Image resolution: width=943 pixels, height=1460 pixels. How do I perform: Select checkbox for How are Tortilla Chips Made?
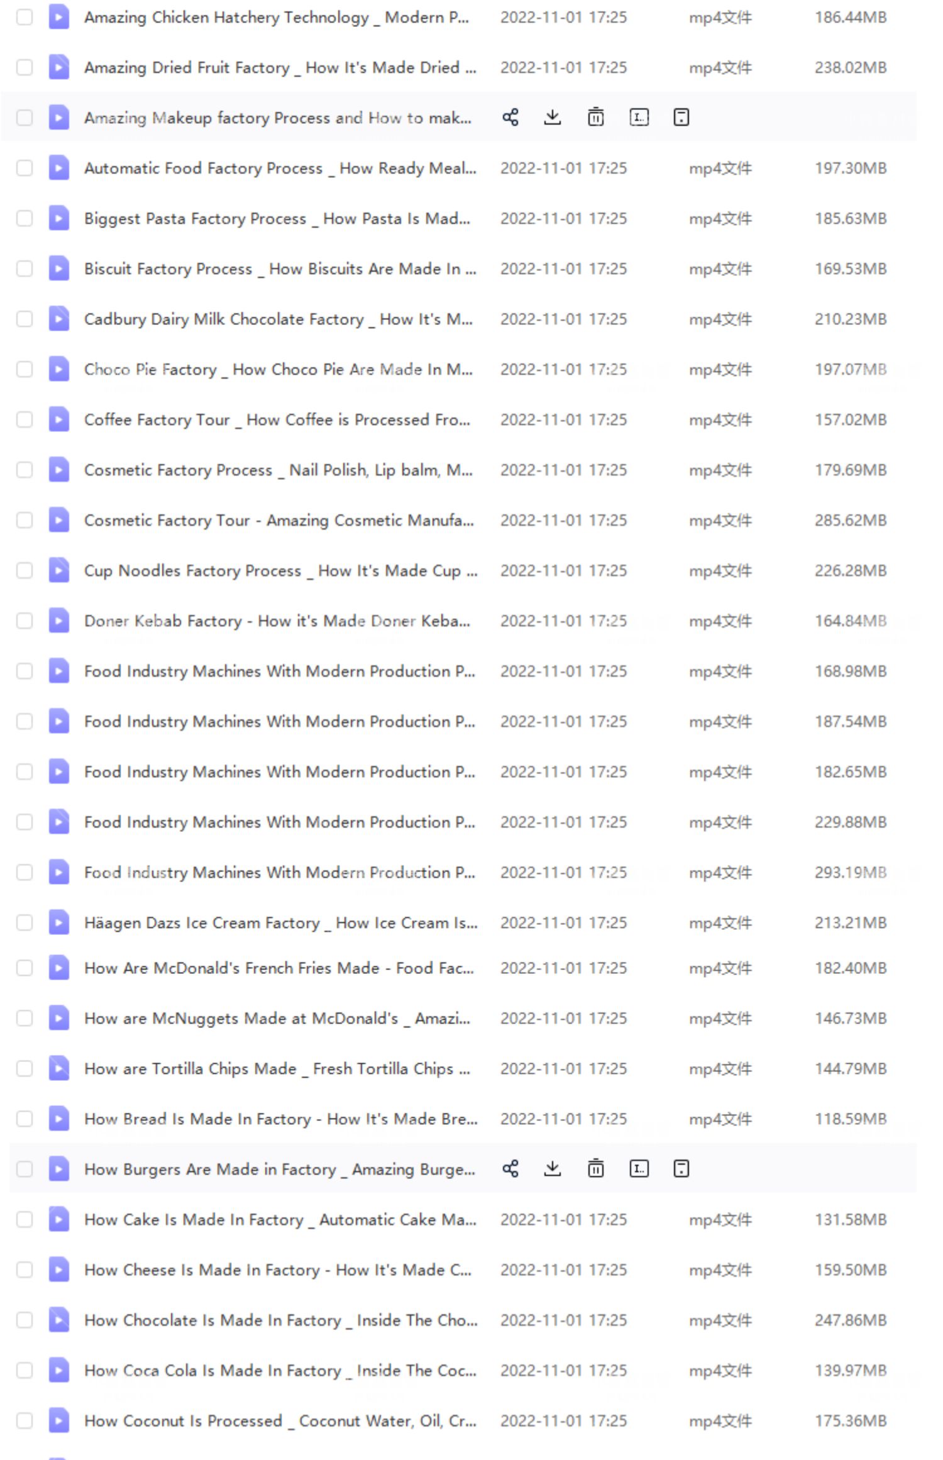point(25,1068)
